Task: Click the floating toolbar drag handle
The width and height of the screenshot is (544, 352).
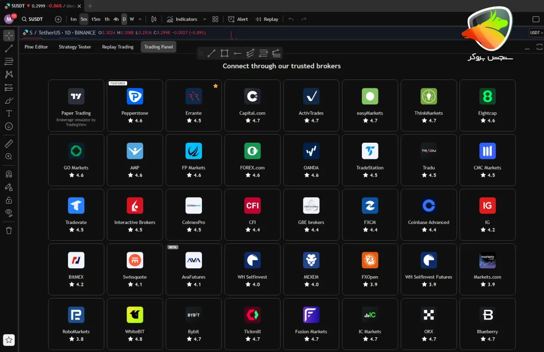Action: pos(201,53)
